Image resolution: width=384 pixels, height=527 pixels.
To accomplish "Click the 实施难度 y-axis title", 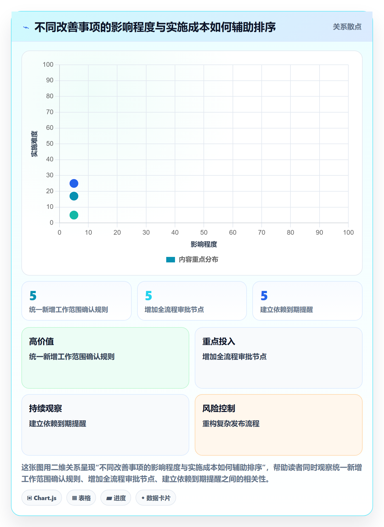I will [34, 144].
